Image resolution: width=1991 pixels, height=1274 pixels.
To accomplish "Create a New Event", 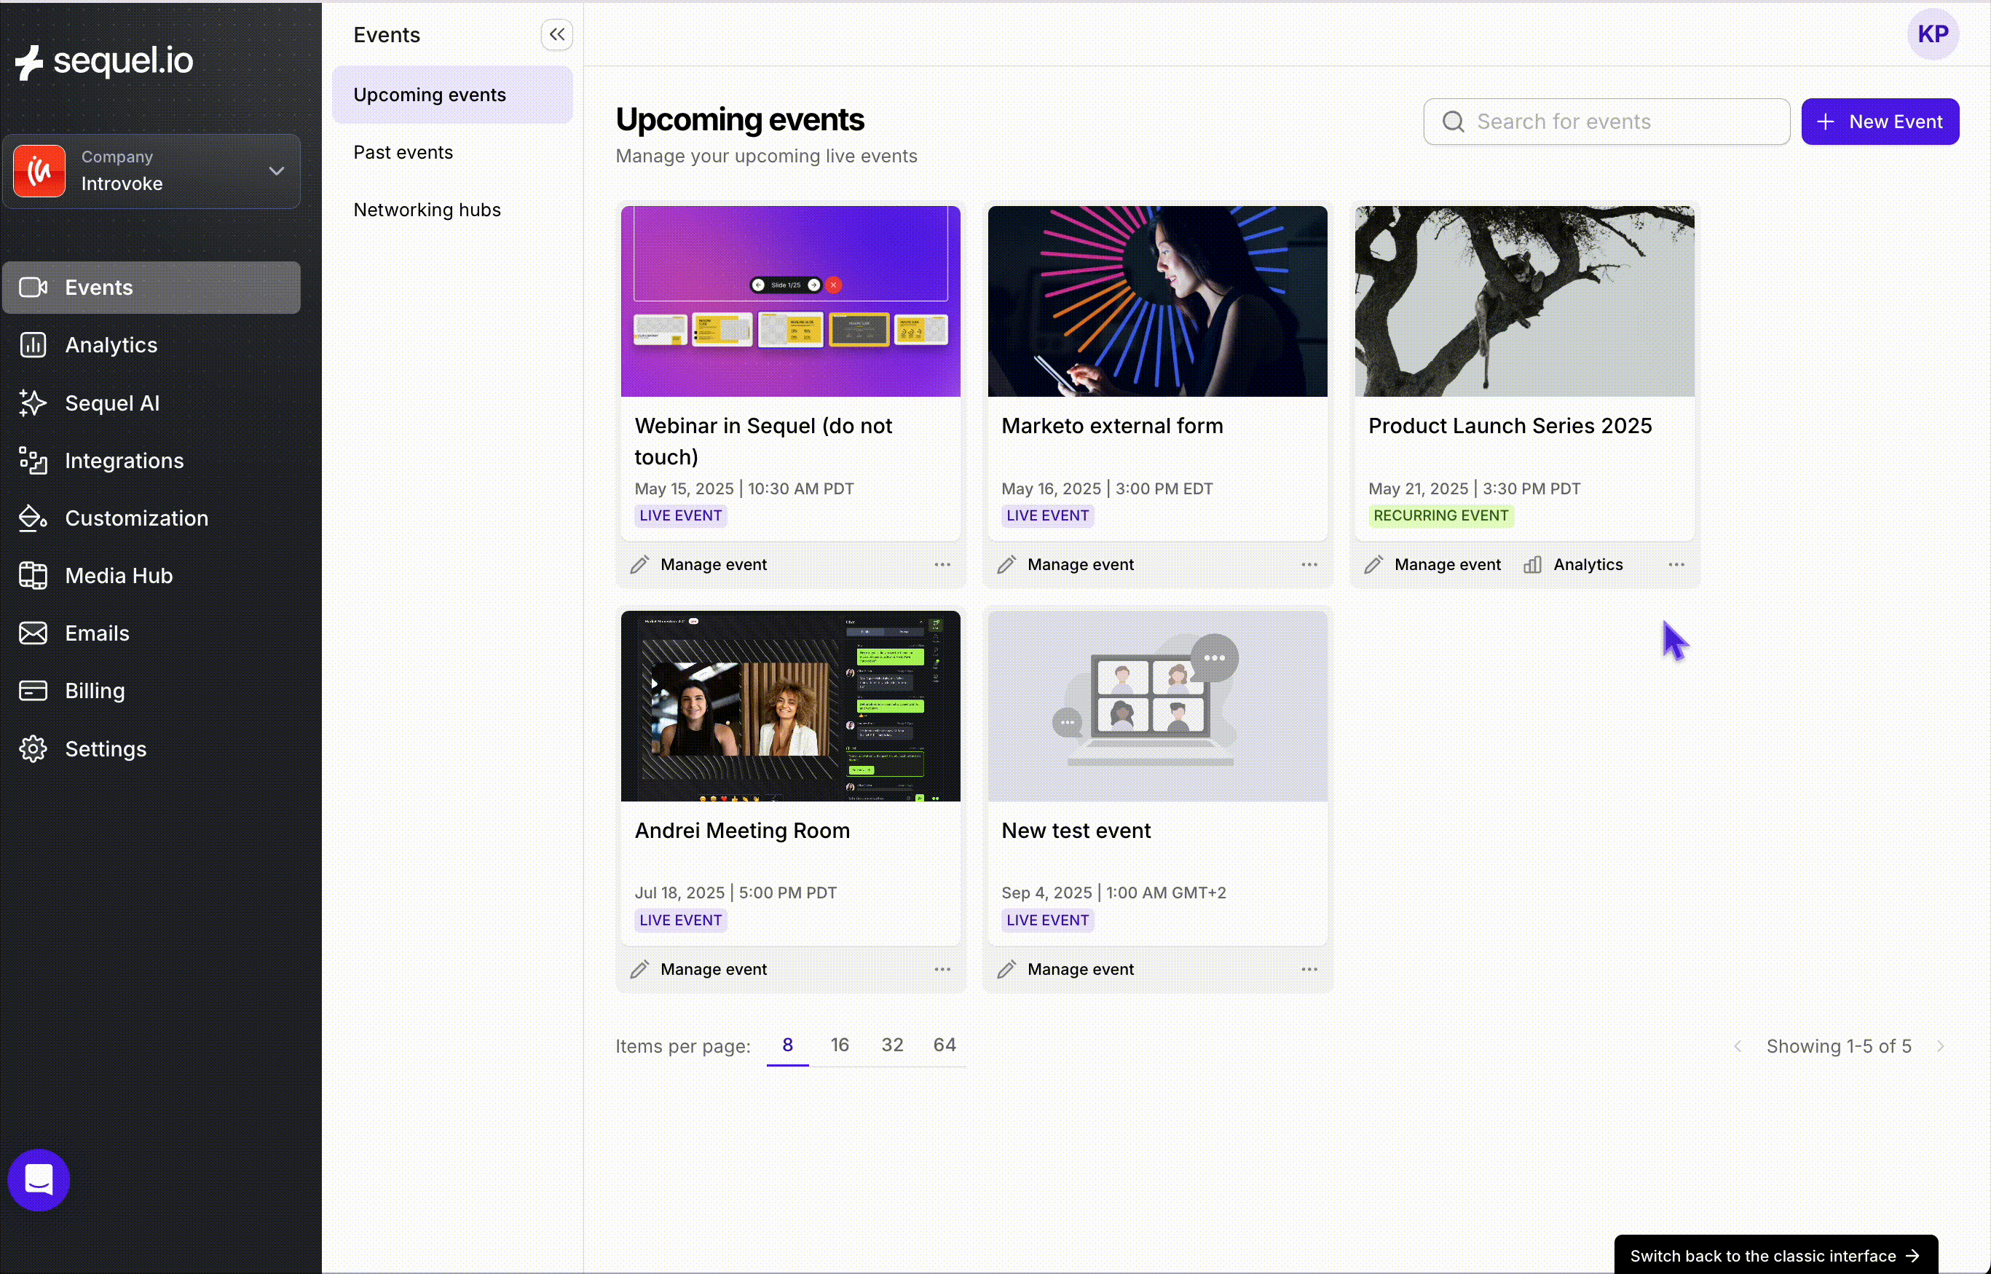I will (x=1880, y=121).
